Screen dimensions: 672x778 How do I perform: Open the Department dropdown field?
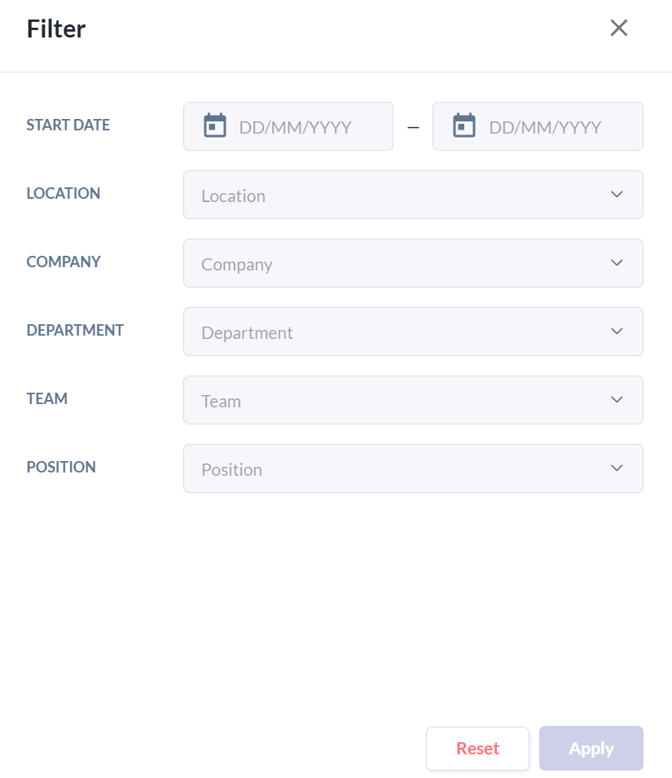[413, 332]
